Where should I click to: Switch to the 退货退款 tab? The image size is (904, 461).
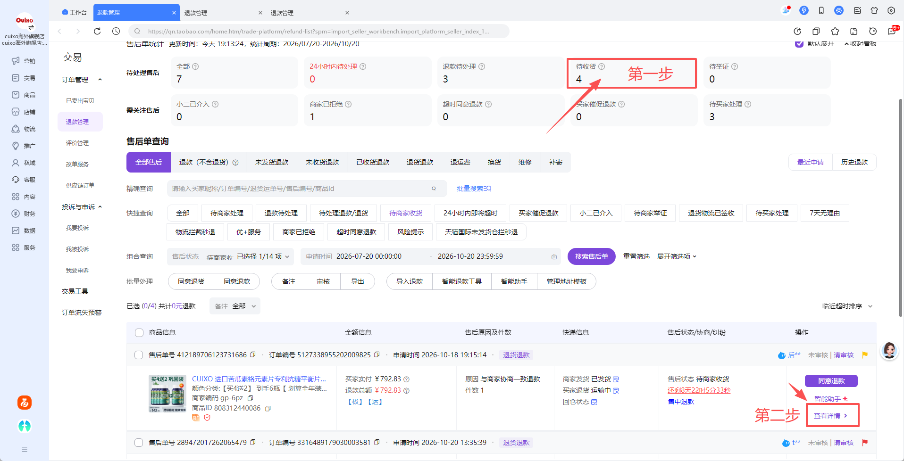click(x=420, y=162)
